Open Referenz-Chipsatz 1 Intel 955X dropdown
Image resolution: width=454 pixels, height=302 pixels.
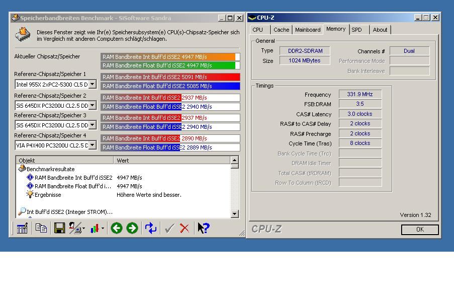pos(93,85)
